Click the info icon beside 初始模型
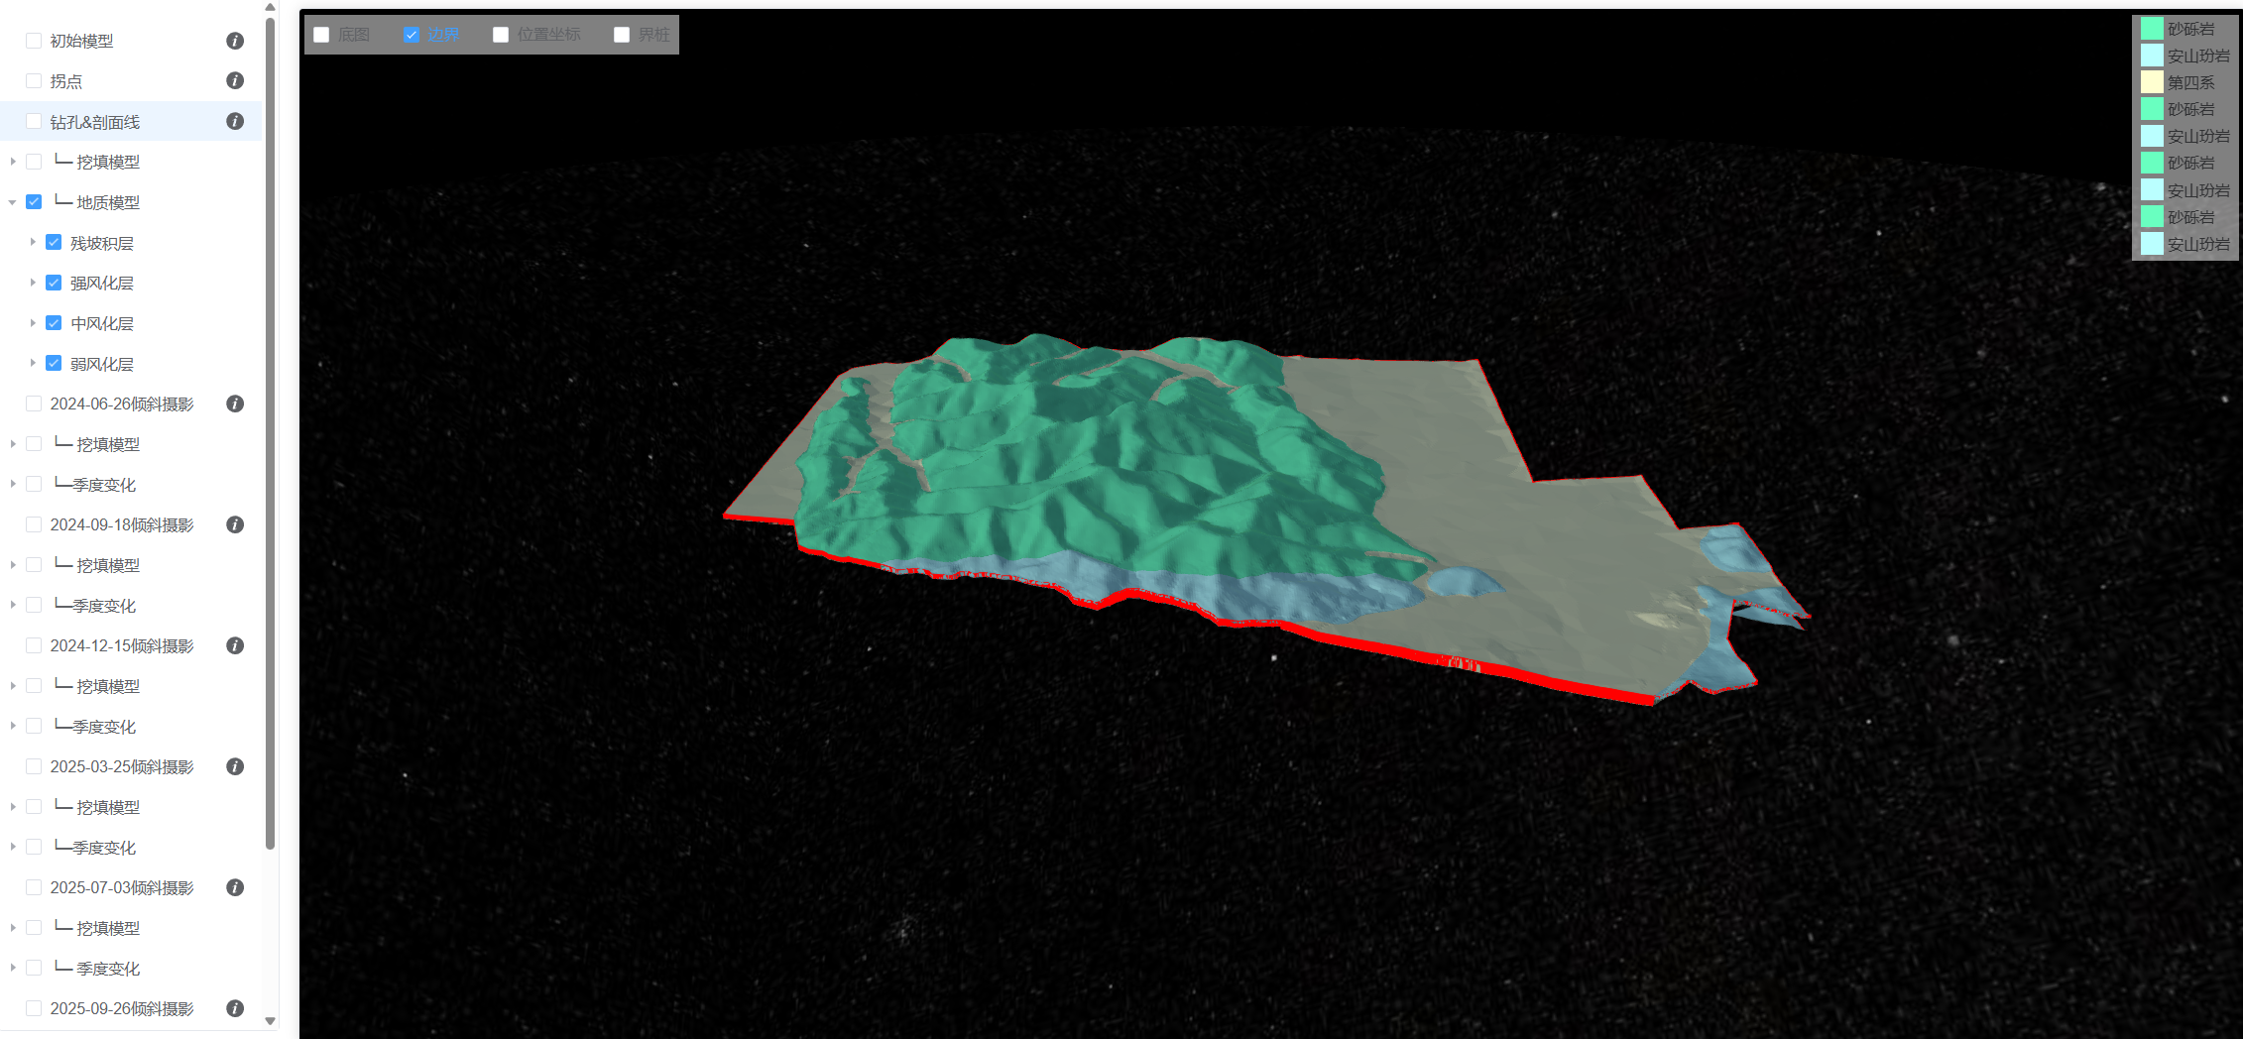2243x1039 pixels. [x=235, y=41]
